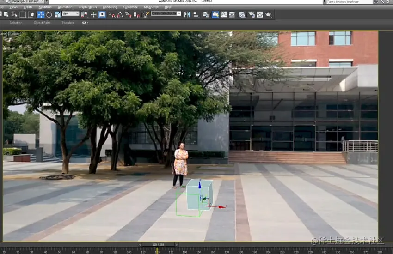Click the viewport label at top-left
Image resolution: width=393 pixels, height=254 pixels.
coord(11,33)
